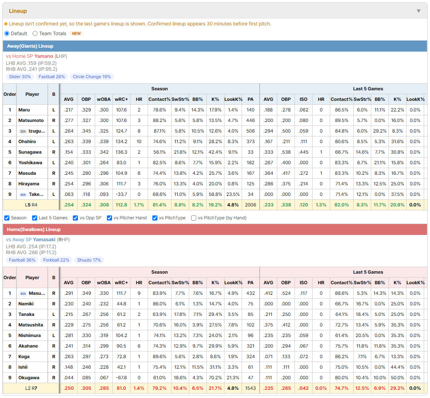Sort Swallows table by wOBA column
The image size is (430, 398).
(104, 283)
